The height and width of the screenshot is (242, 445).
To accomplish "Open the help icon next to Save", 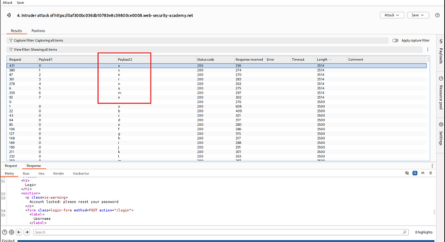I will click(x=437, y=15).
